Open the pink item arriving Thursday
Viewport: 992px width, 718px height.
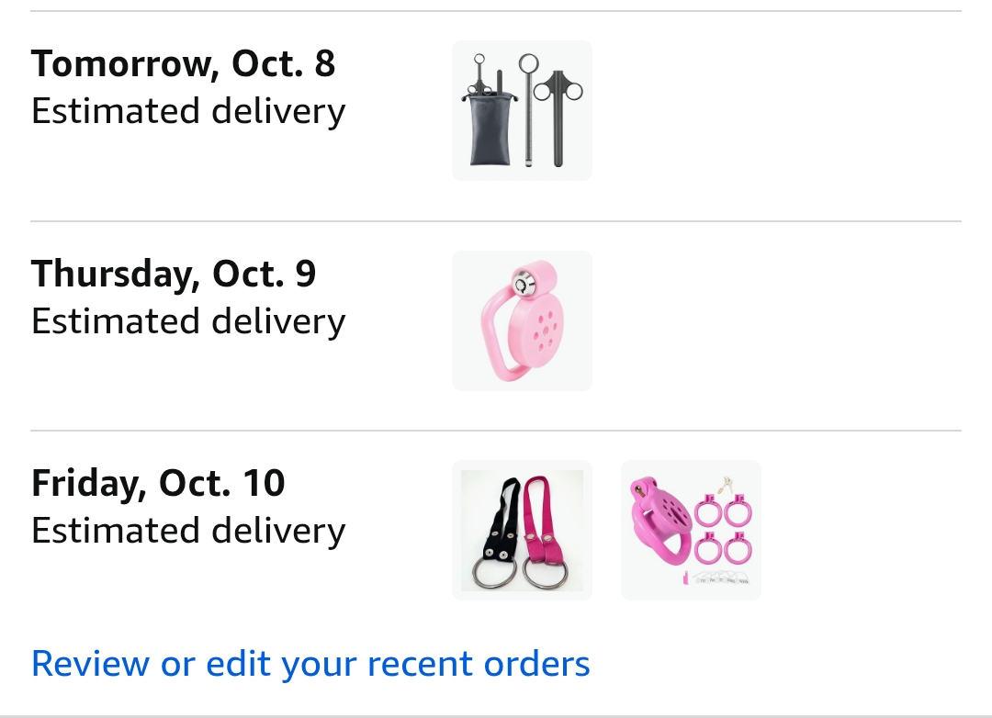[x=522, y=320]
